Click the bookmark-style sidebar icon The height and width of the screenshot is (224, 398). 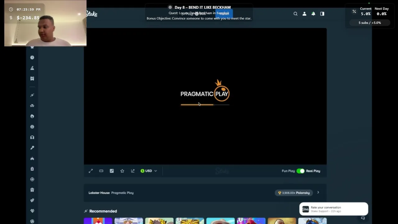32,78
